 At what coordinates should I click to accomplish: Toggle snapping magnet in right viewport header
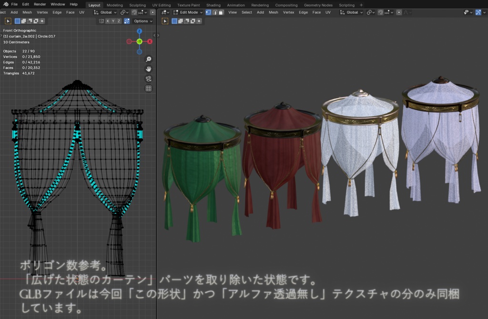coord(380,12)
